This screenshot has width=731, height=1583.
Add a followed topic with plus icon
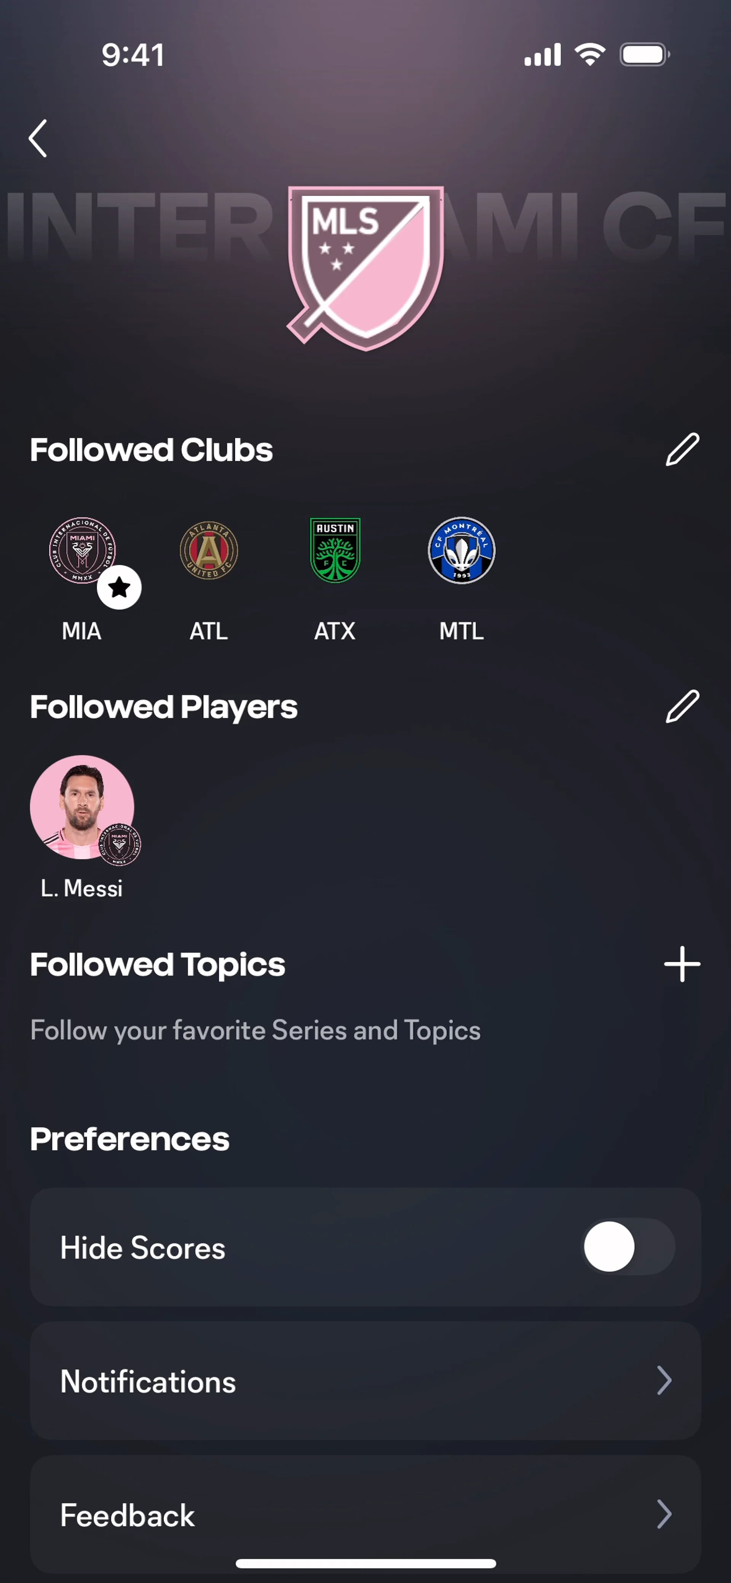pos(682,964)
